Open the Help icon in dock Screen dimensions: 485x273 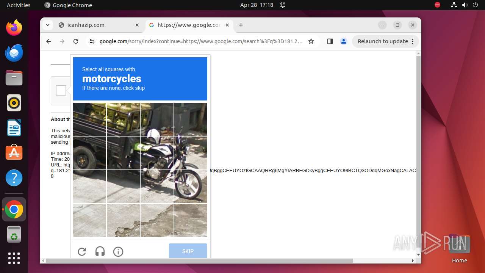[x=14, y=178]
